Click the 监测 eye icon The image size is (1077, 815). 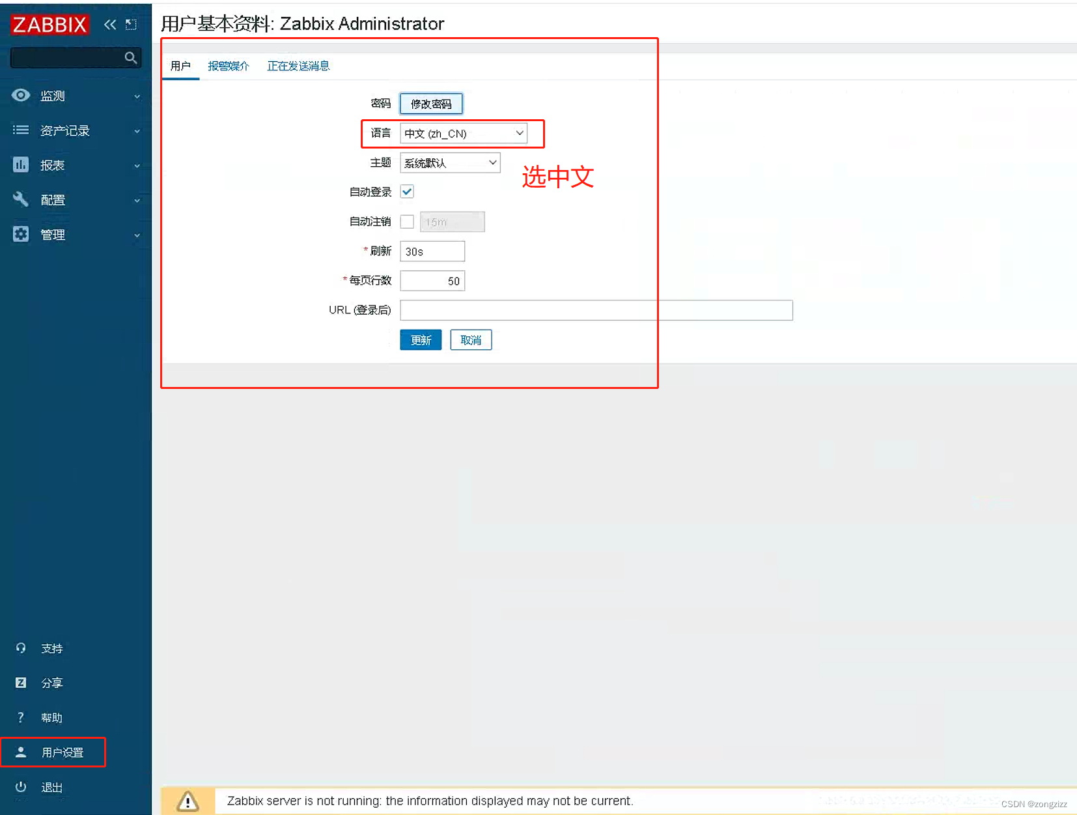click(x=21, y=96)
